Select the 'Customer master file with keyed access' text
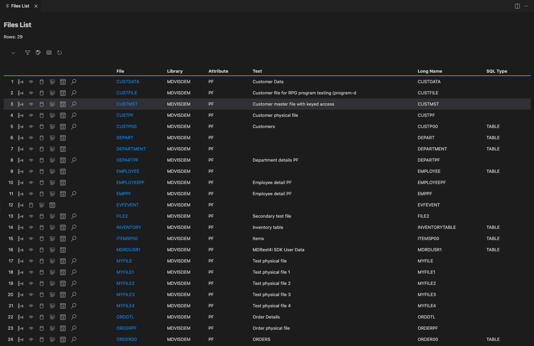 (293, 104)
